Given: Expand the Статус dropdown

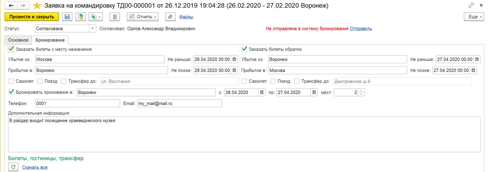Looking at the screenshot, I should [x=92, y=29].
